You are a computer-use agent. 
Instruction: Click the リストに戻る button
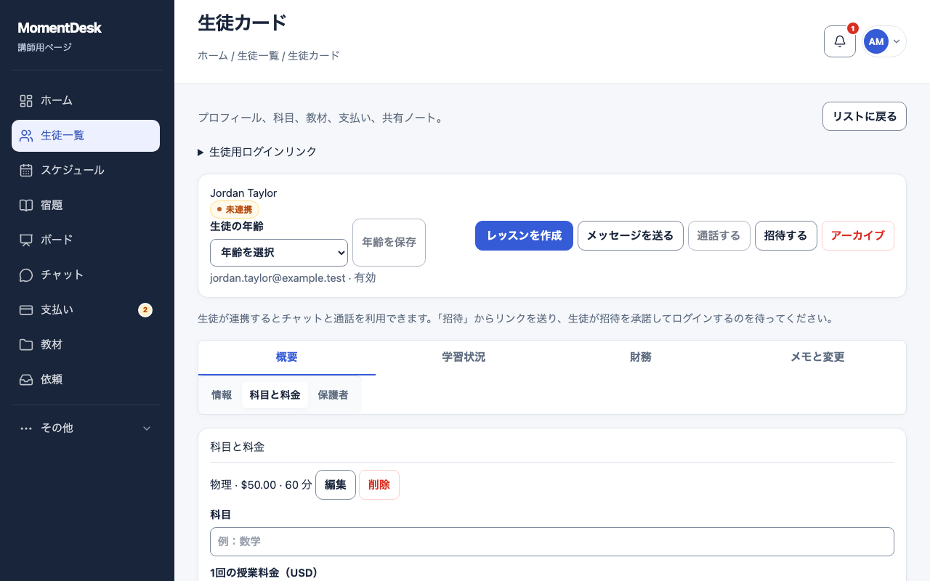pyautogui.click(x=865, y=116)
